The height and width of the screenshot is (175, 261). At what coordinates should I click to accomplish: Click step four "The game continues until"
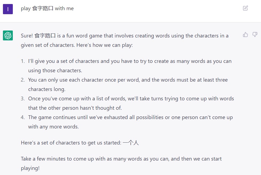(57, 117)
